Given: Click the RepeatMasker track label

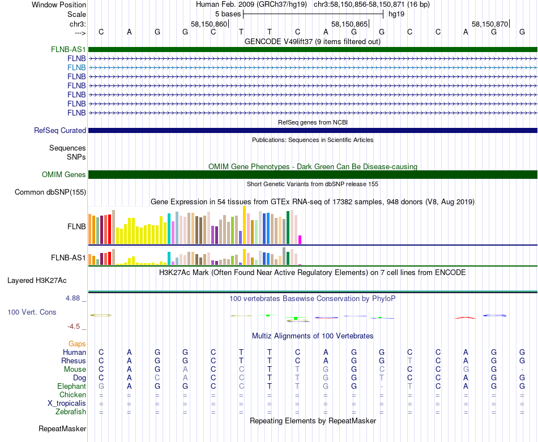Looking at the screenshot, I should [x=62, y=428].
